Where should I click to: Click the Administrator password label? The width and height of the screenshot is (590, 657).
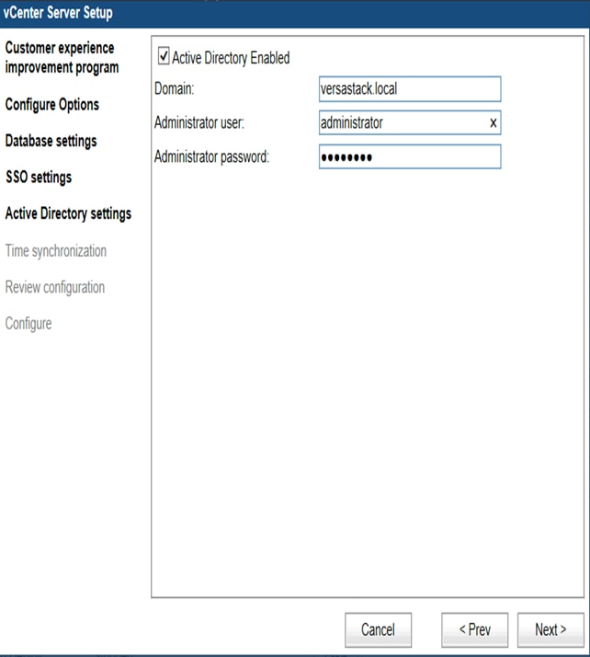coord(211,156)
